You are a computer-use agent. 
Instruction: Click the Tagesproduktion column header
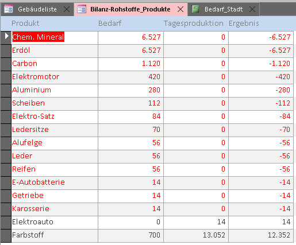click(194, 24)
